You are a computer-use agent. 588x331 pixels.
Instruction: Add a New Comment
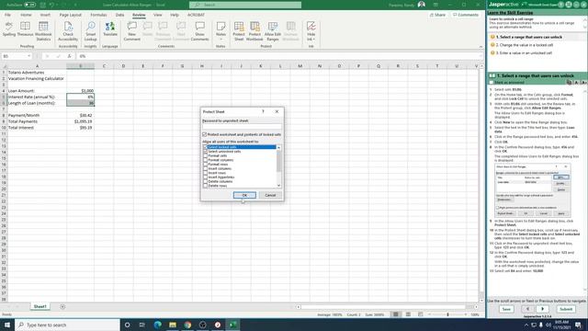(131, 31)
